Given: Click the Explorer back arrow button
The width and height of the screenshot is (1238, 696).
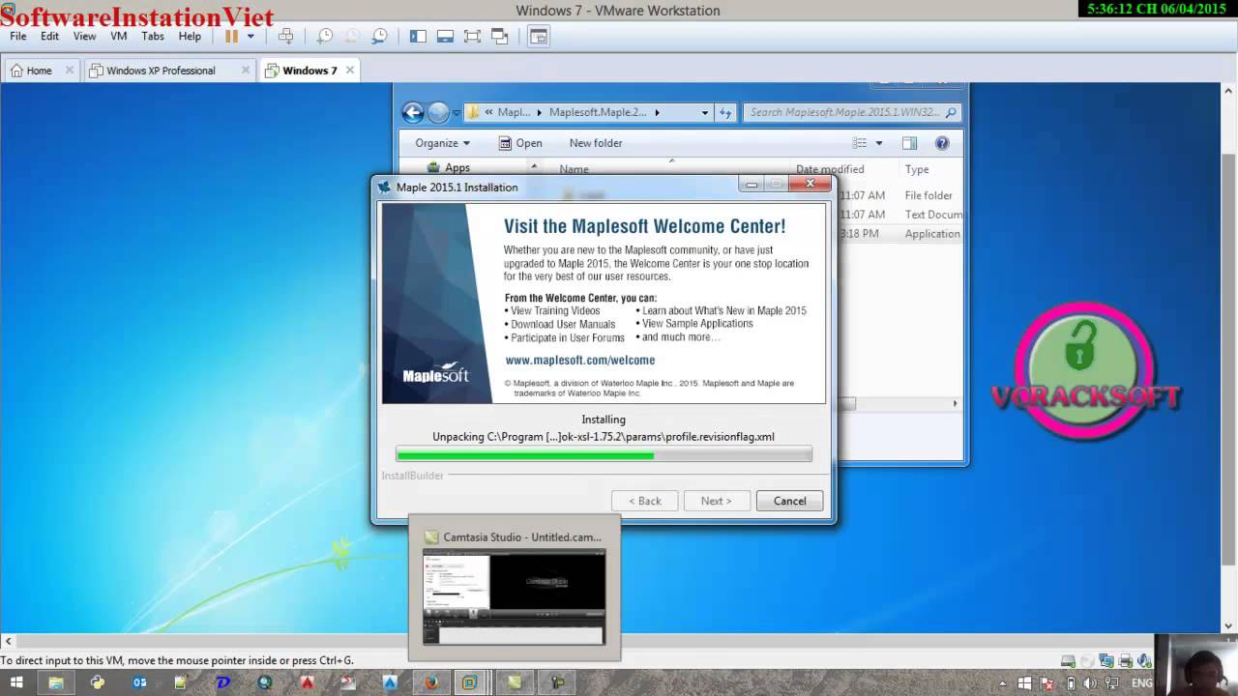Looking at the screenshot, I should 413,112.
